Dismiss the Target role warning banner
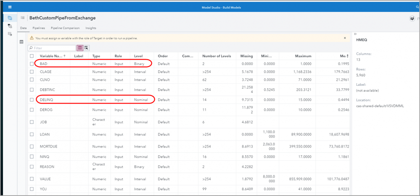420x196 pixels. pos(345,38)
